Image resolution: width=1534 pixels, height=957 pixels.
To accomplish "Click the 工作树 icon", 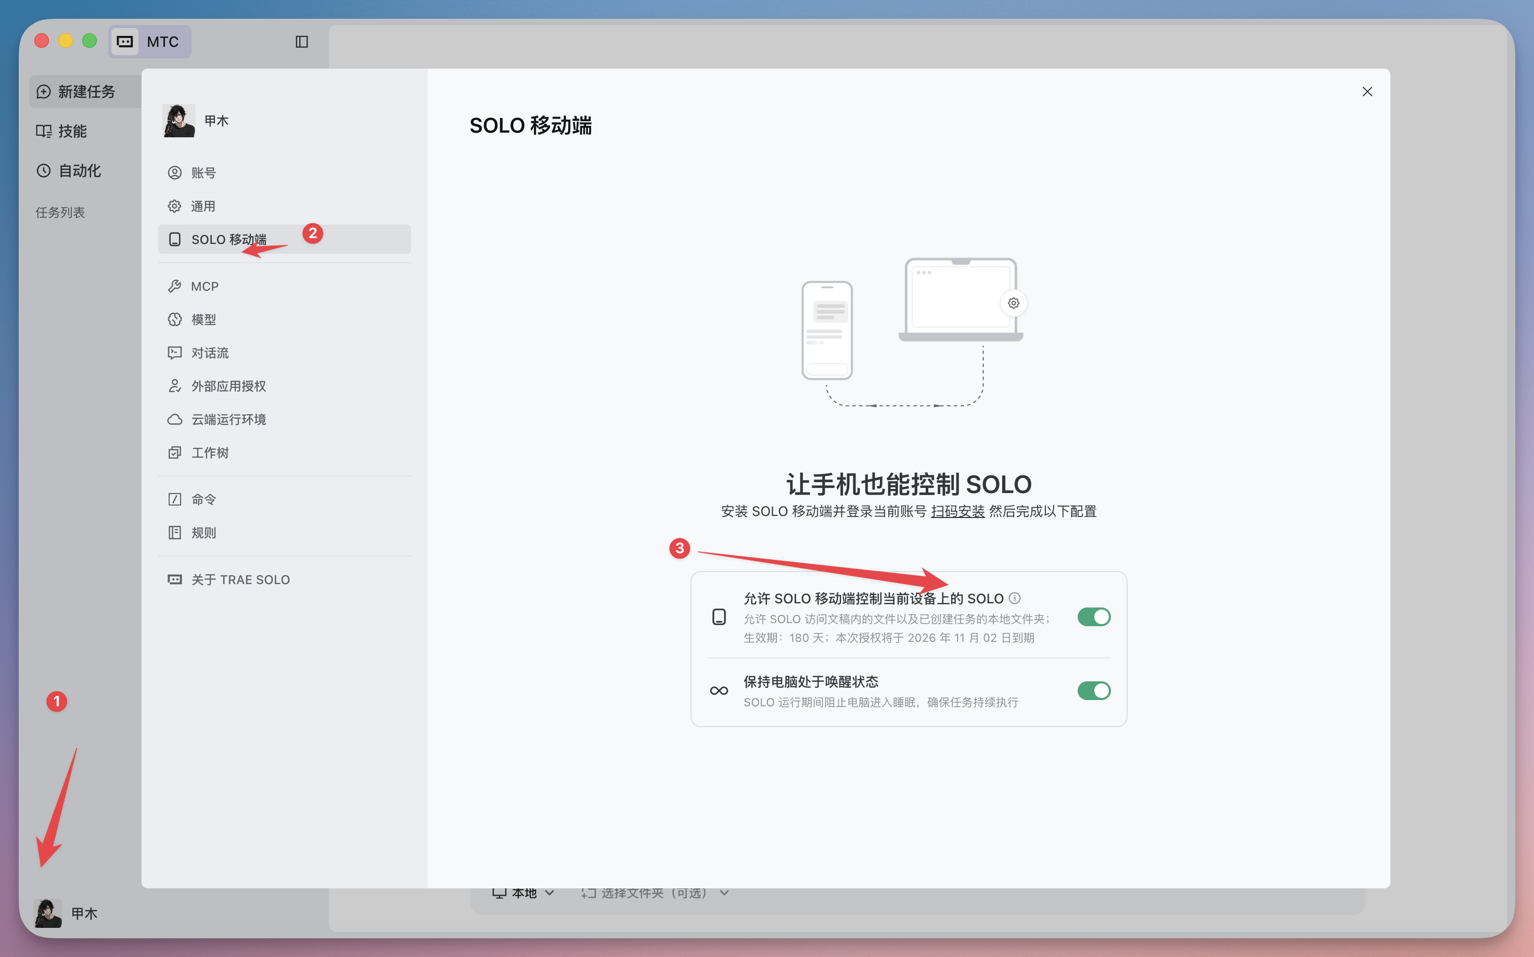I will [175, 452].
